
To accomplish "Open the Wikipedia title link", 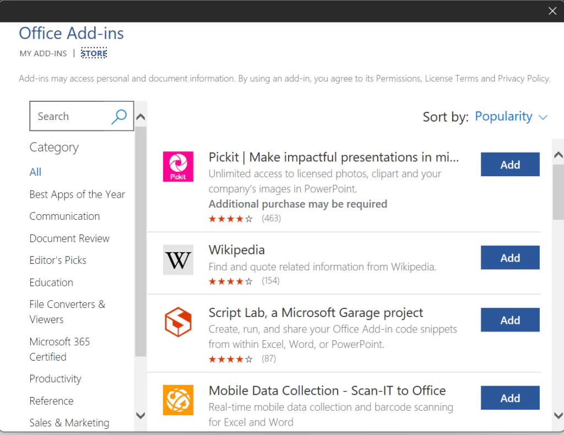I will coord(237,250).
